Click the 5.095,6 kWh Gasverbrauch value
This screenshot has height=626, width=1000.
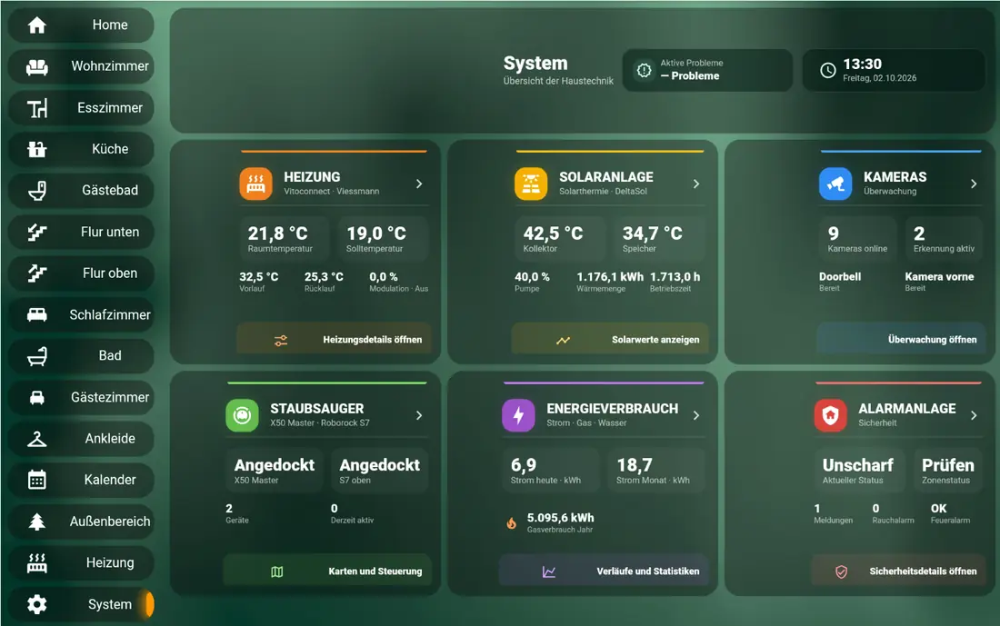(560, 518)
